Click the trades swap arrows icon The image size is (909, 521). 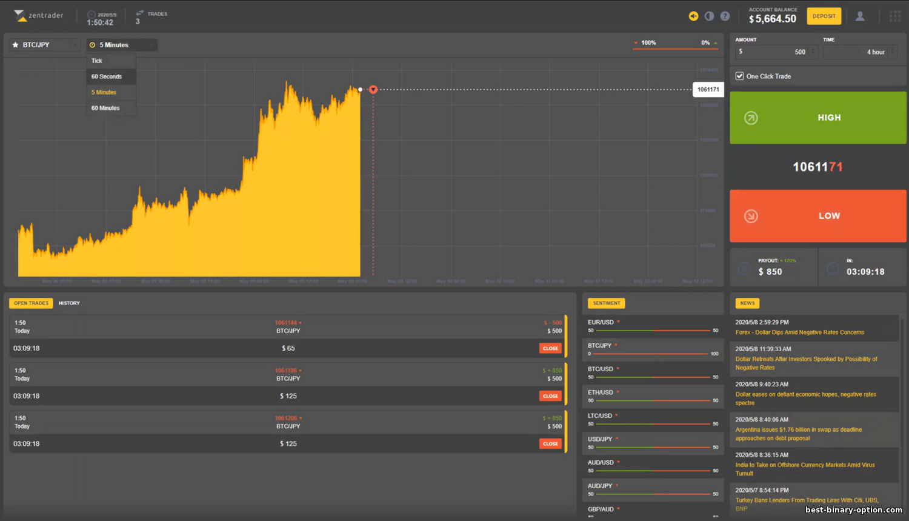click(x=140, y=13)
